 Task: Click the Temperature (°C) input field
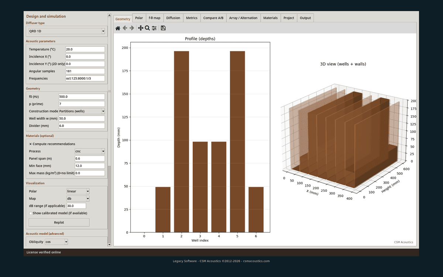pyautogui.click(x=85, y=49)
